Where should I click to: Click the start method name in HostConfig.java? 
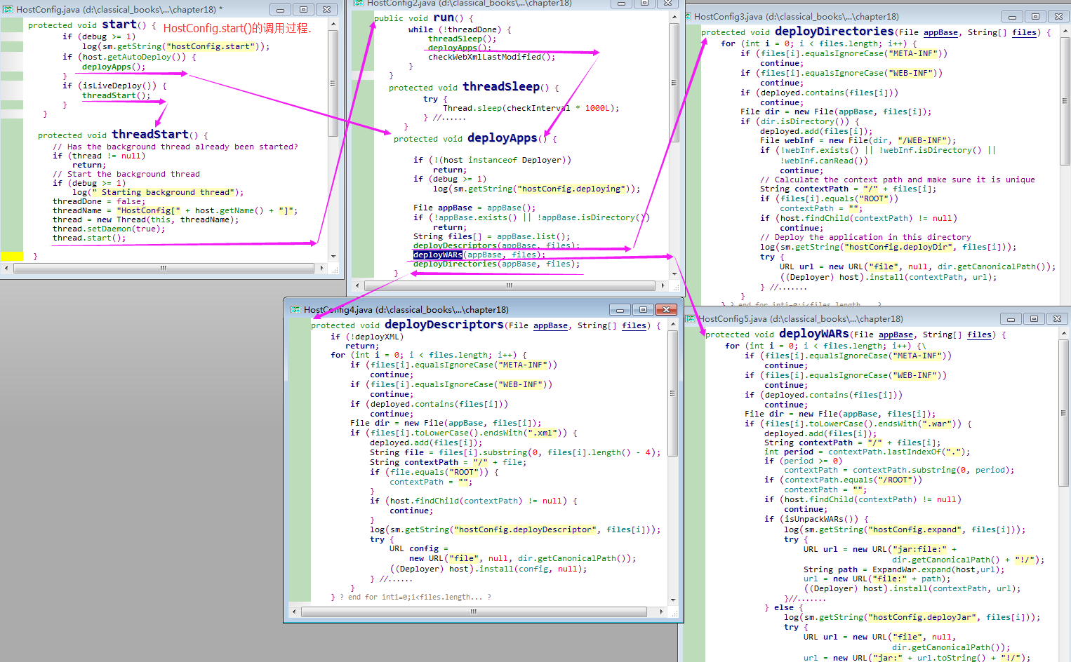(119, 25)
